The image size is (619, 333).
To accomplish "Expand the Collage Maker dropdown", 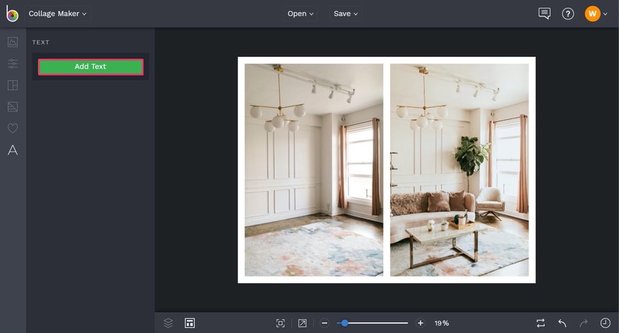I will [x=58, y=14].
